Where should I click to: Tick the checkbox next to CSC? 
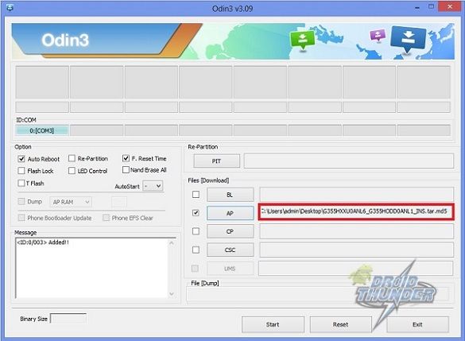tap(196, 250)
